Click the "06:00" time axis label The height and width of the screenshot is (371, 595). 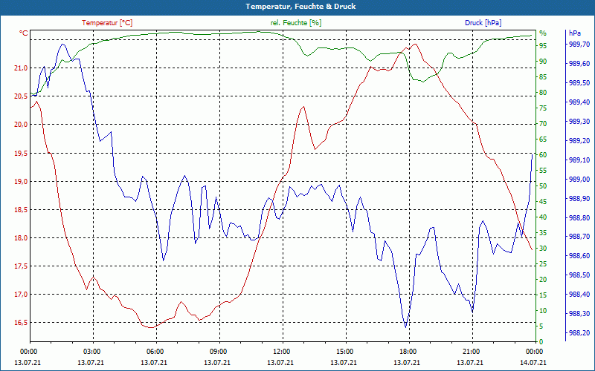(155, 352)
